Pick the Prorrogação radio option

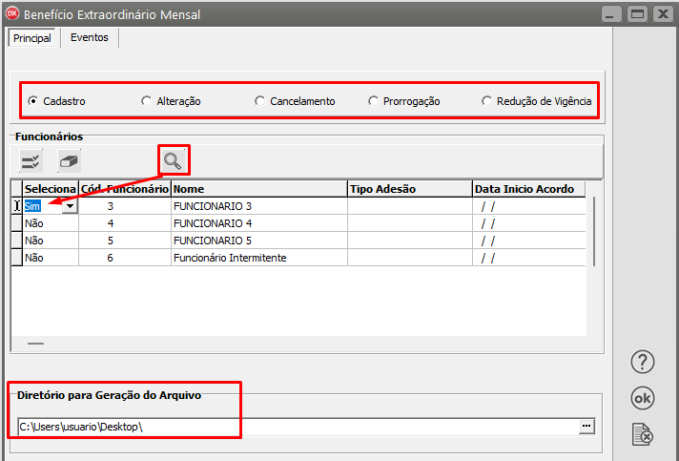click(x=373, y=101)
